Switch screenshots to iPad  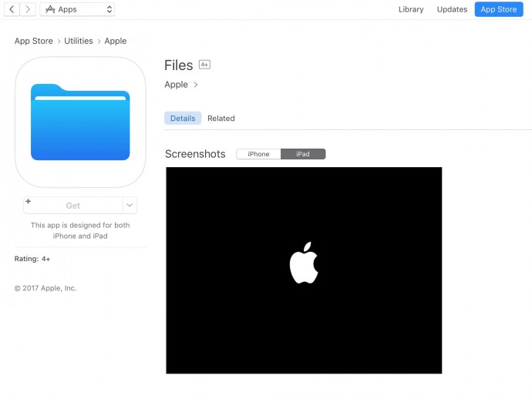coord(303,154)
